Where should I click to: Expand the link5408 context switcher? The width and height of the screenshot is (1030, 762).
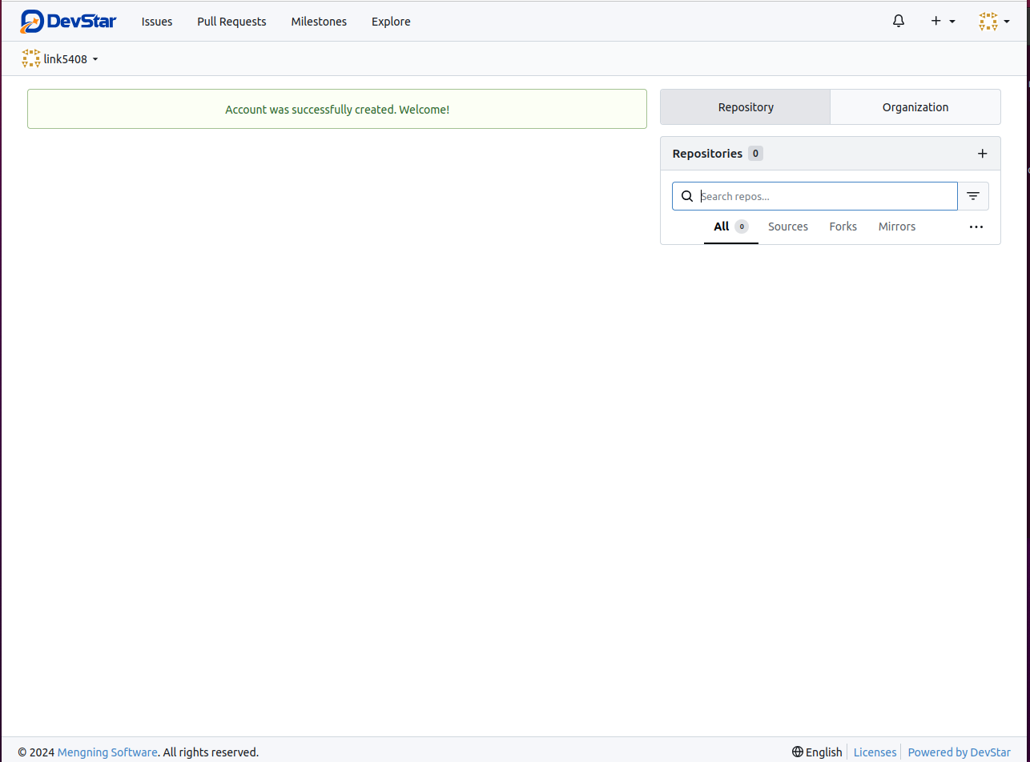tap(95, 58)
